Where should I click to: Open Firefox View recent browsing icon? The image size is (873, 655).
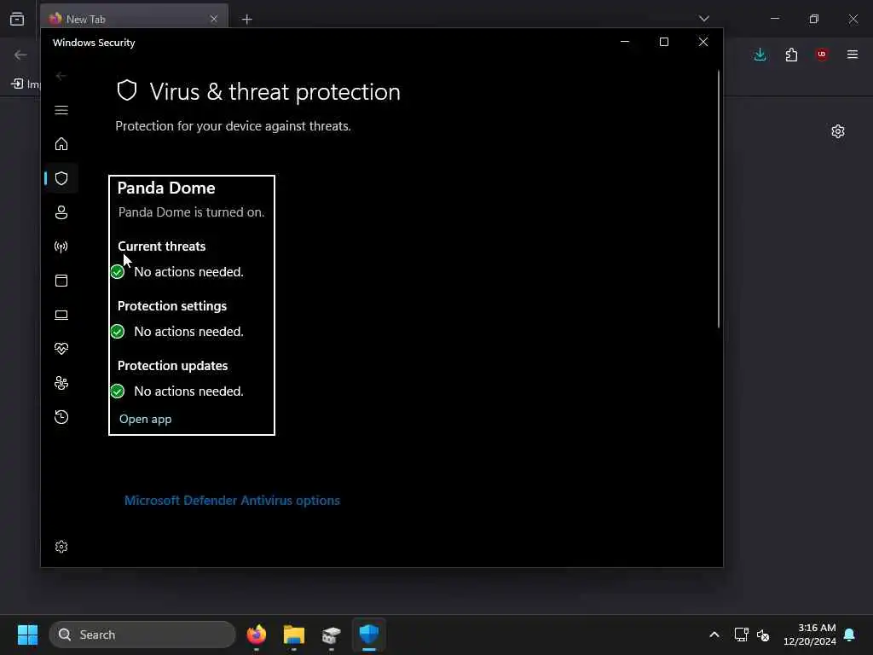(x=17, y=19)
